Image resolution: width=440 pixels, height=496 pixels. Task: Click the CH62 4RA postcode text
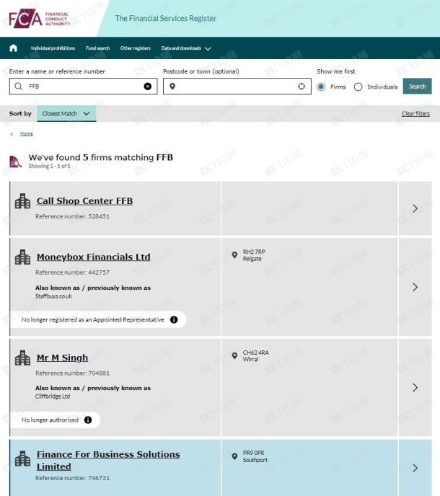pyautogui.click(x=256, y=353)
